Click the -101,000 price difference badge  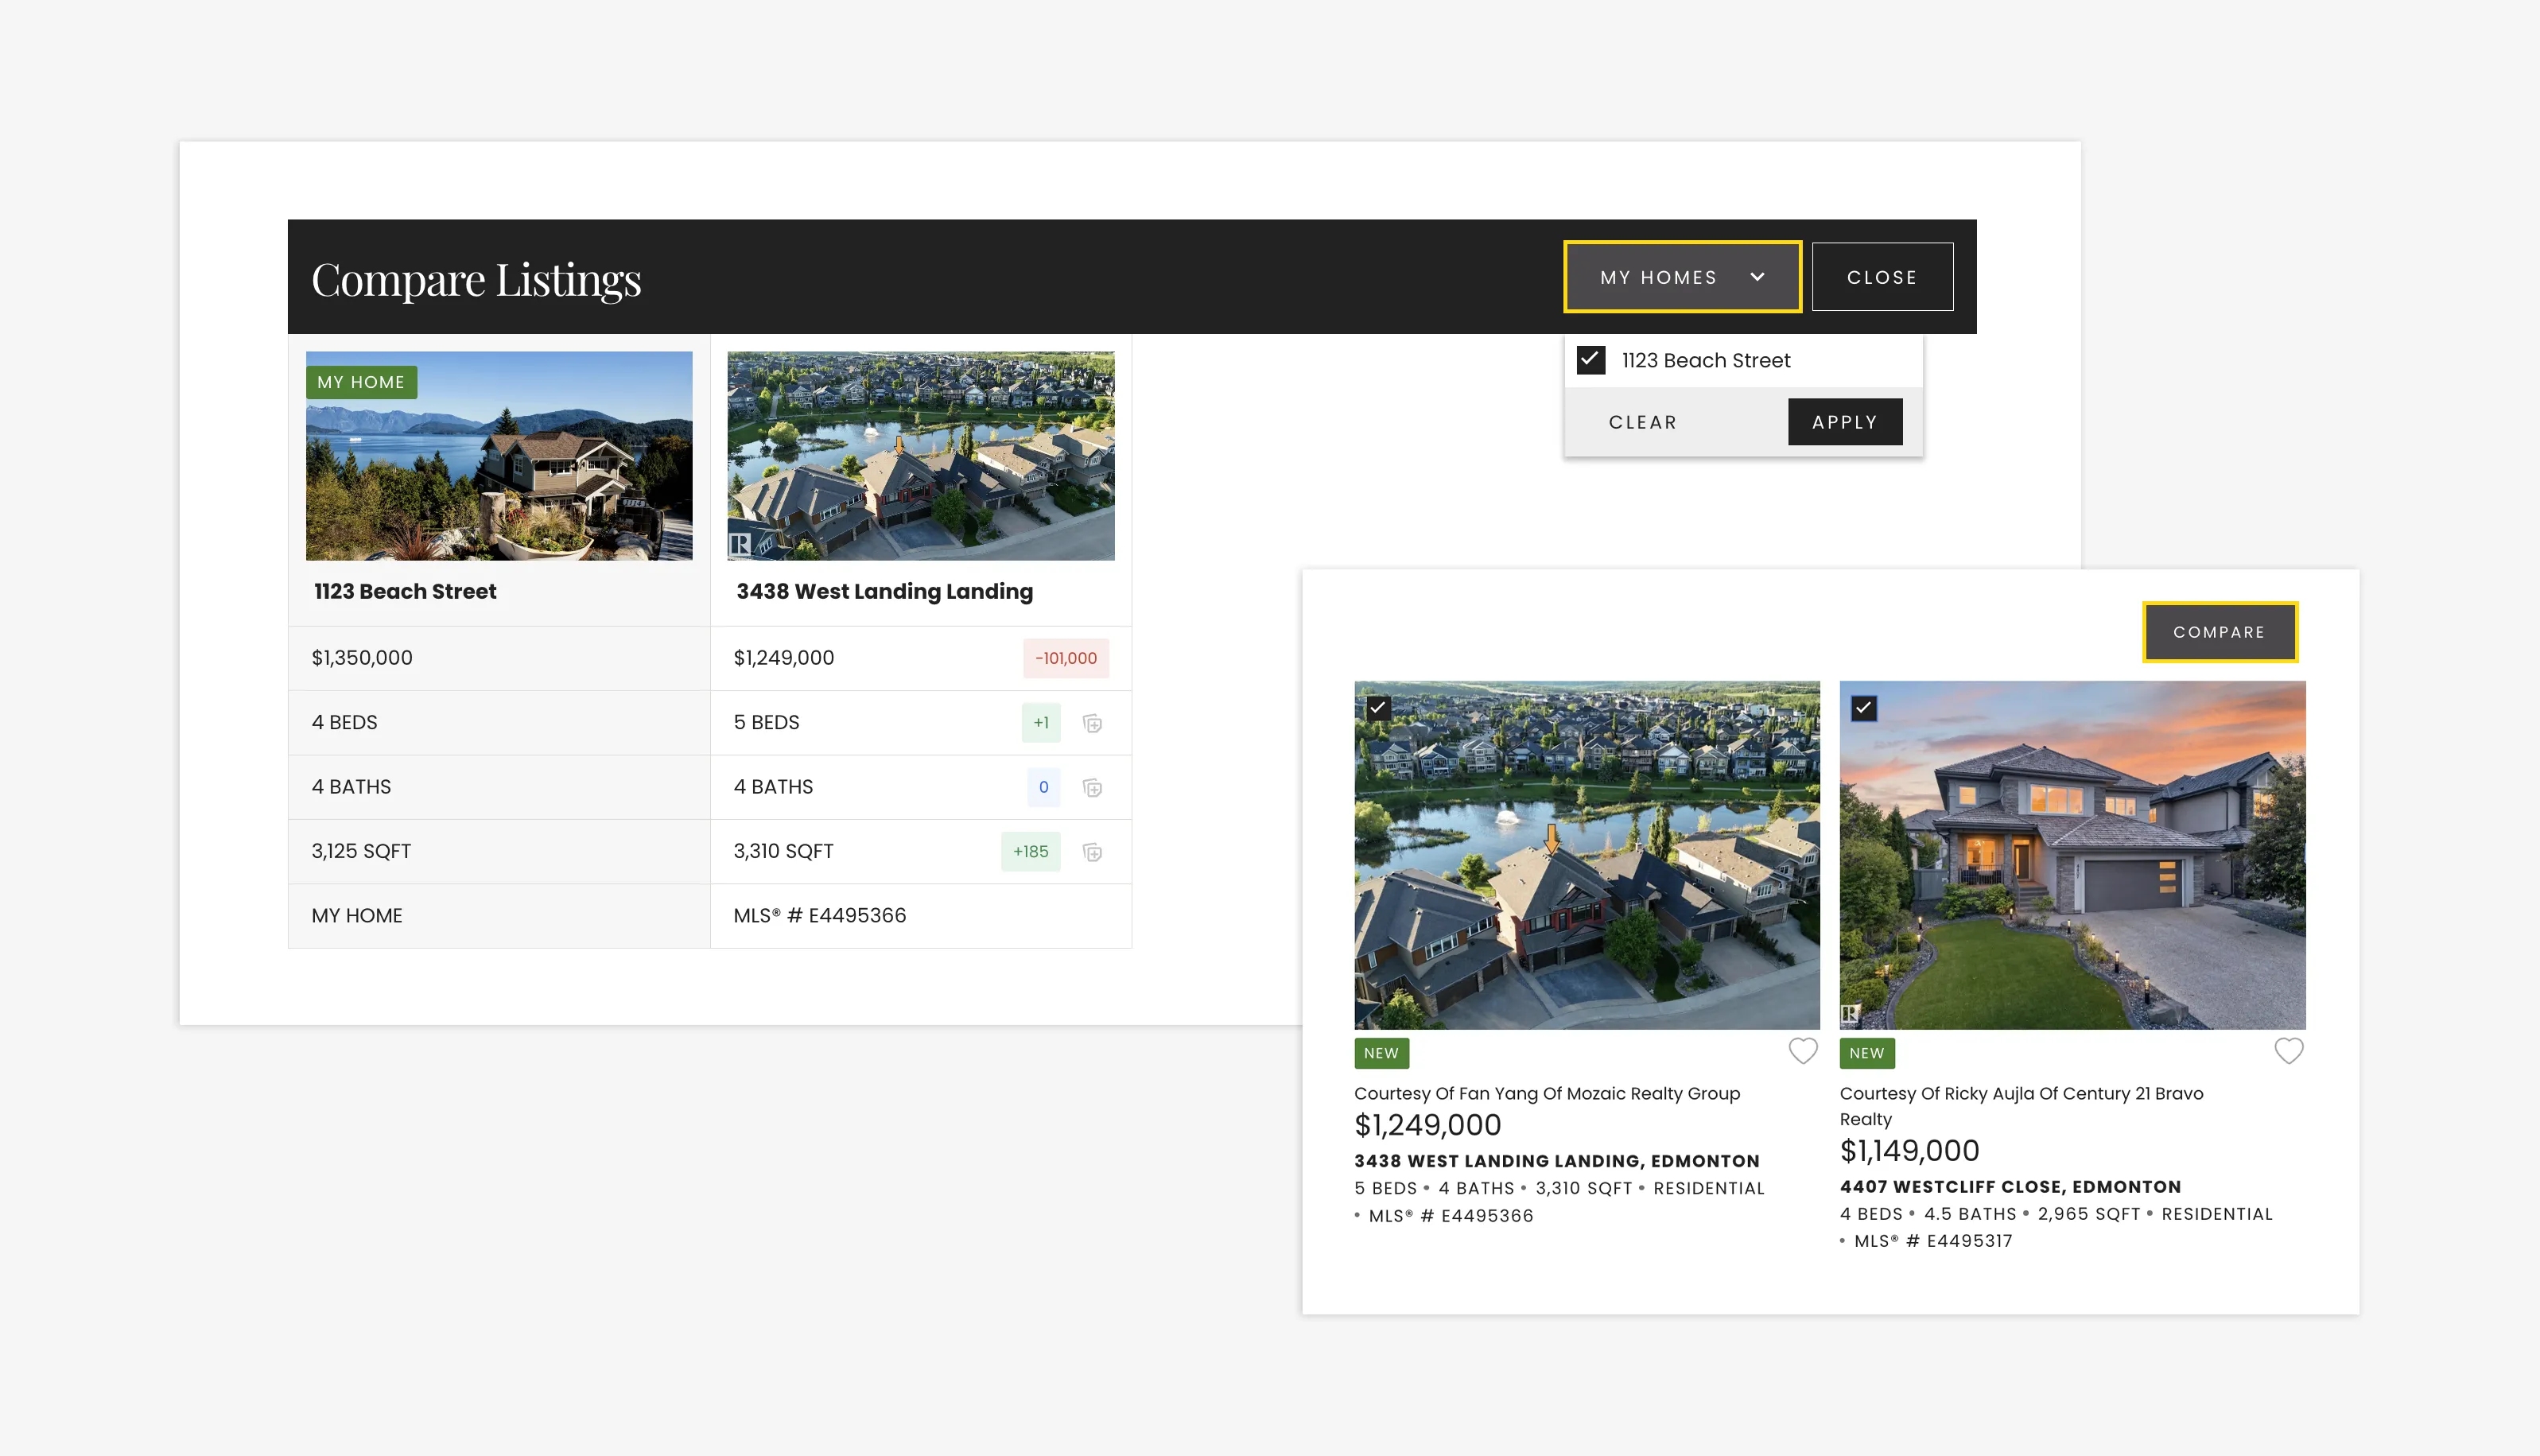click(x=1066, y=658)
